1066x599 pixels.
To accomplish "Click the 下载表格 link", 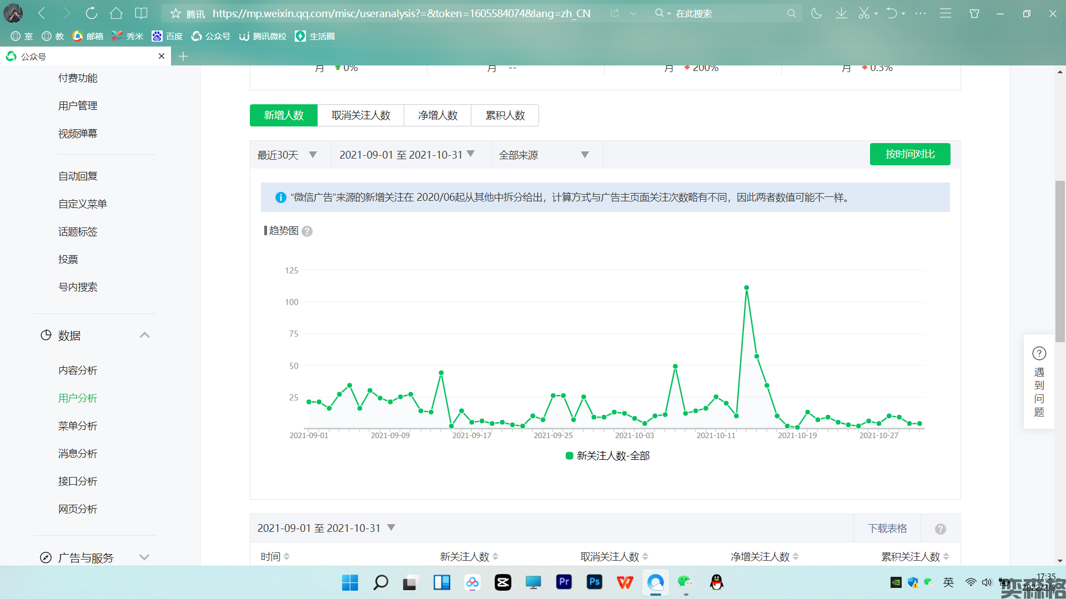I will [x=887, y=529].
